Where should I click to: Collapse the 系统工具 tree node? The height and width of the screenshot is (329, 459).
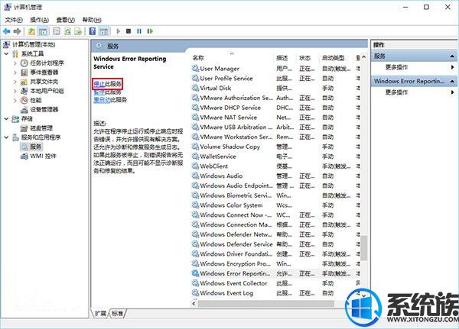pos(6,53)
